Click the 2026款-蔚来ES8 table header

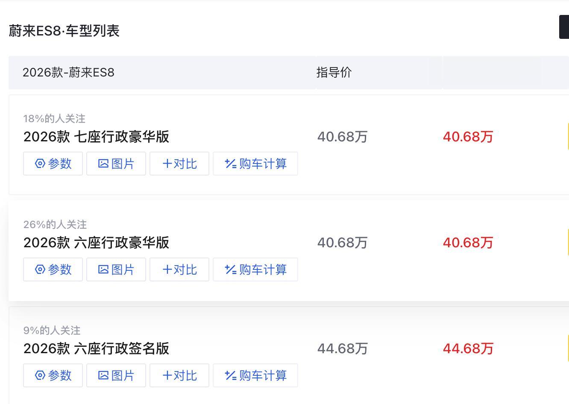tap(68, 73)
